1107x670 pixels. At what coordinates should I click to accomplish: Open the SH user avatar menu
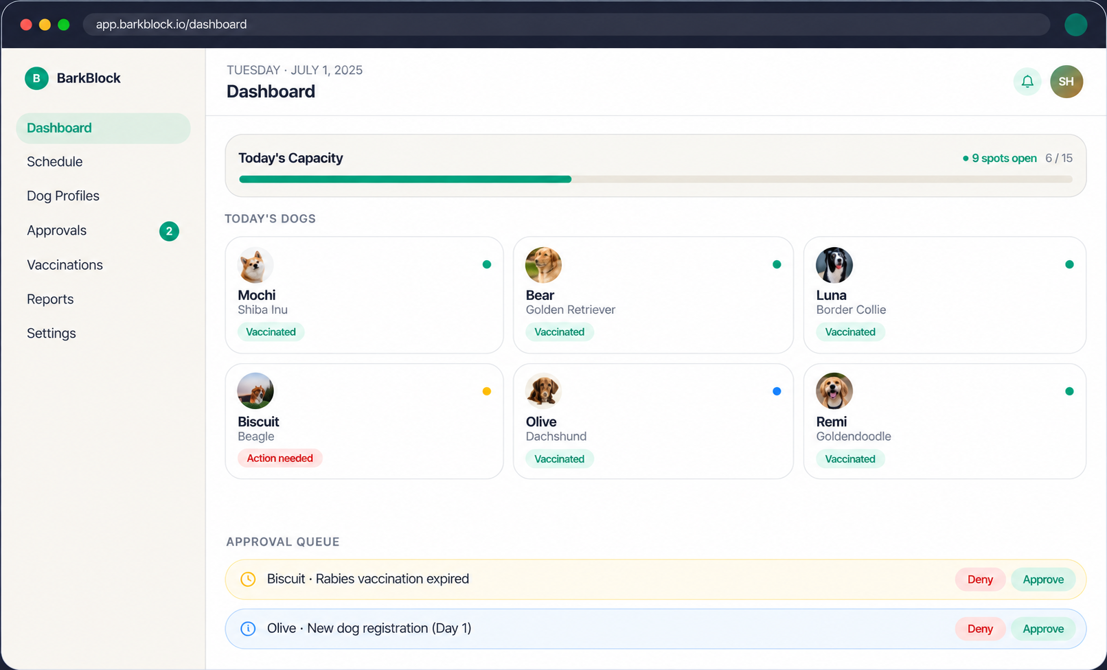click(x=1066, y=82)
